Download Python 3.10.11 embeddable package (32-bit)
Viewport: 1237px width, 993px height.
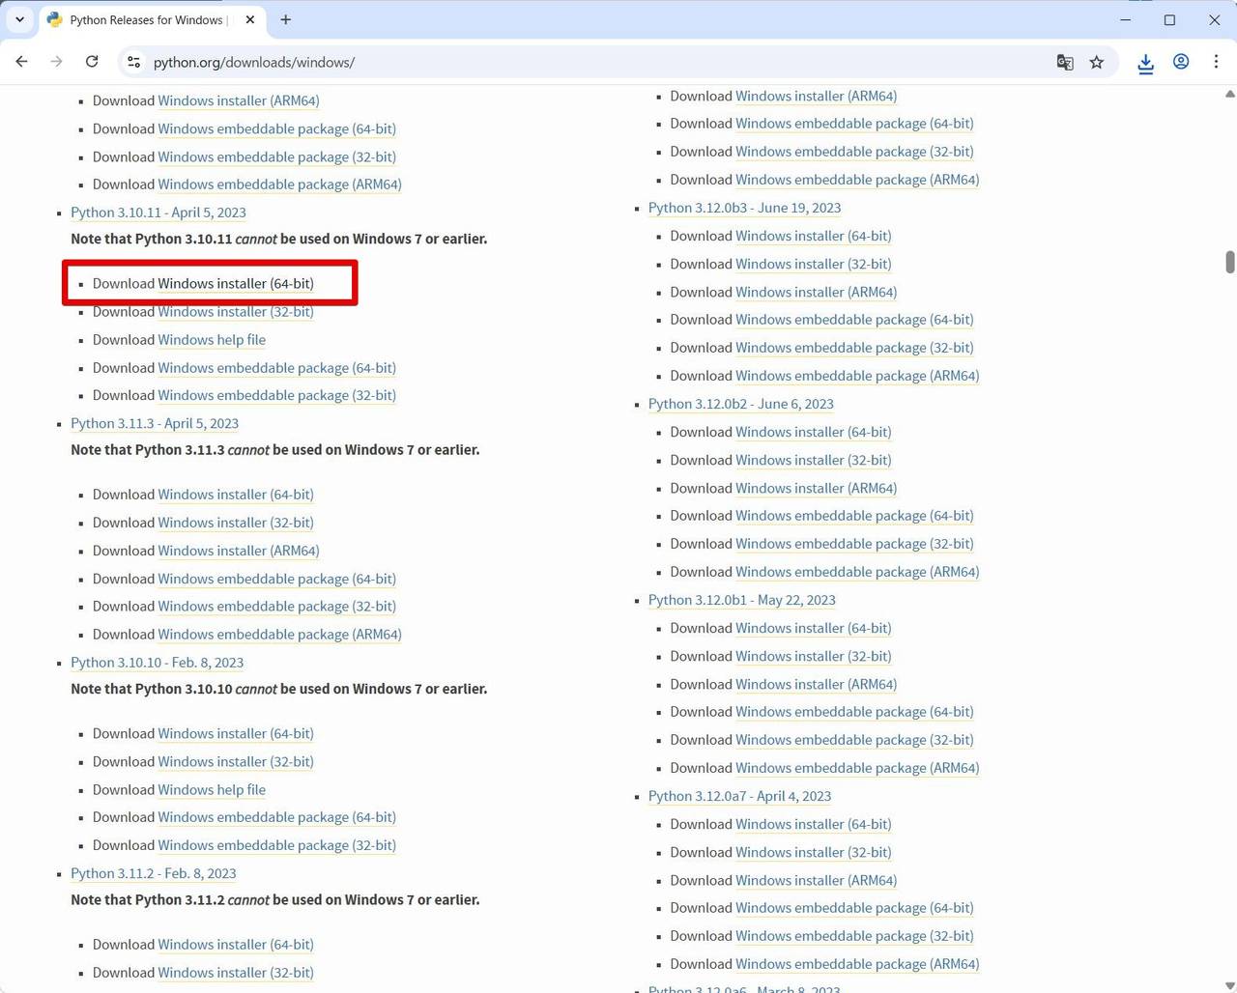[x=277, y=395]
